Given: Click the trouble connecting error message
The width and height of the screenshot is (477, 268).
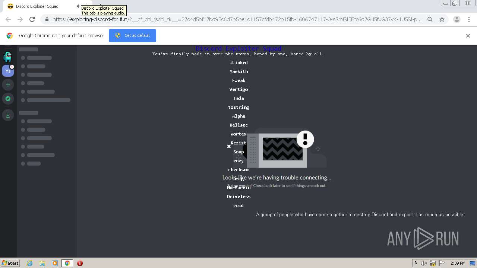Looking at the screenshot, I should click(277, 178).
